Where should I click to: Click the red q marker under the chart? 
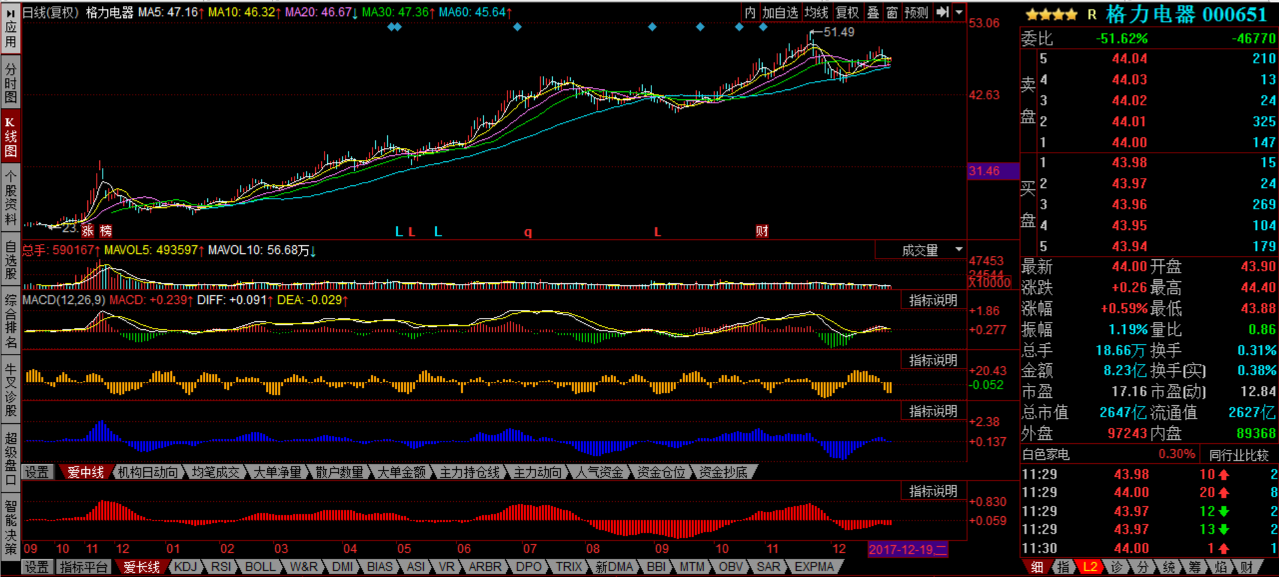[x=528, y=232]
